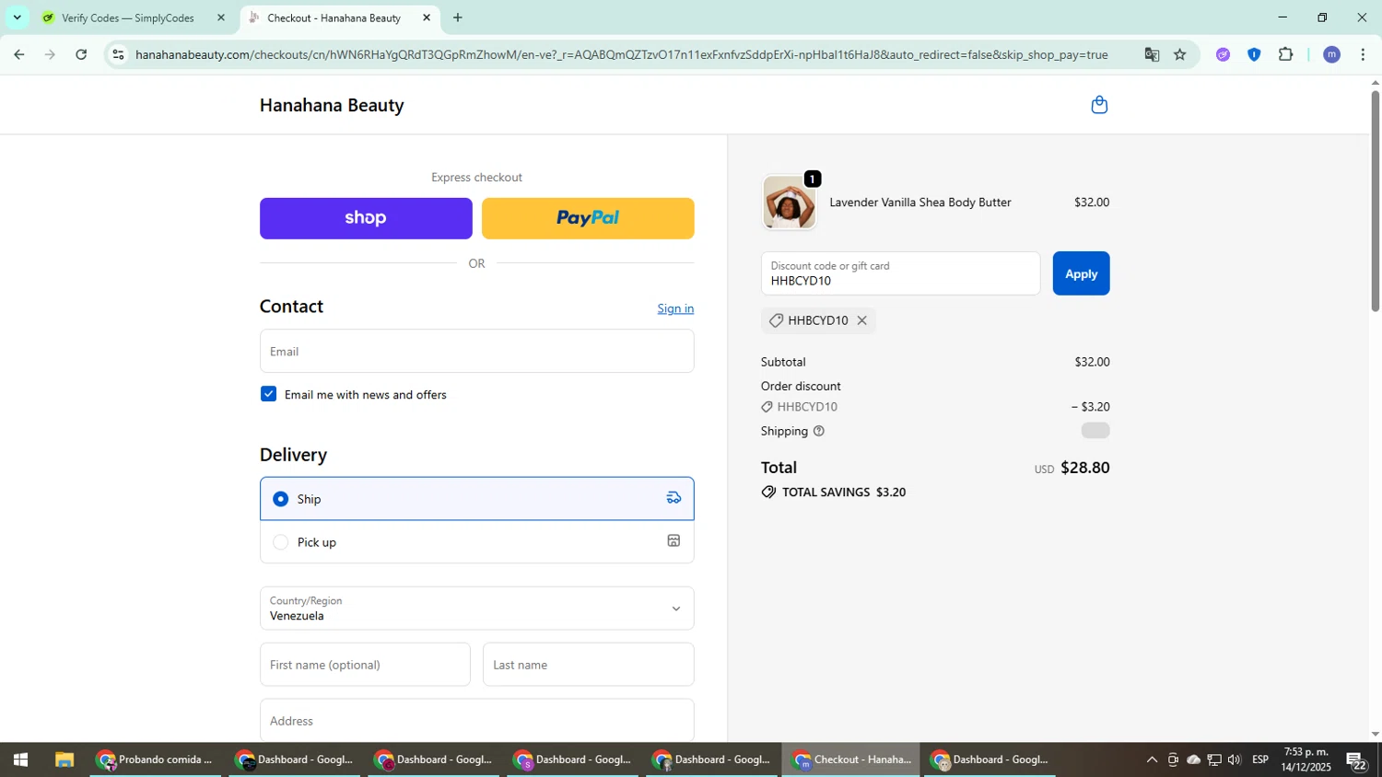Click the ESP language indicator
This screenshot has height=777, width=1382.
(x=1260, y=760)
